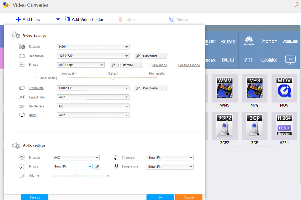This screenshot has width=301, height=200.
Task: Open the audio Bit rate Smart Fit dropdown
Action: [x=72, y=167]
